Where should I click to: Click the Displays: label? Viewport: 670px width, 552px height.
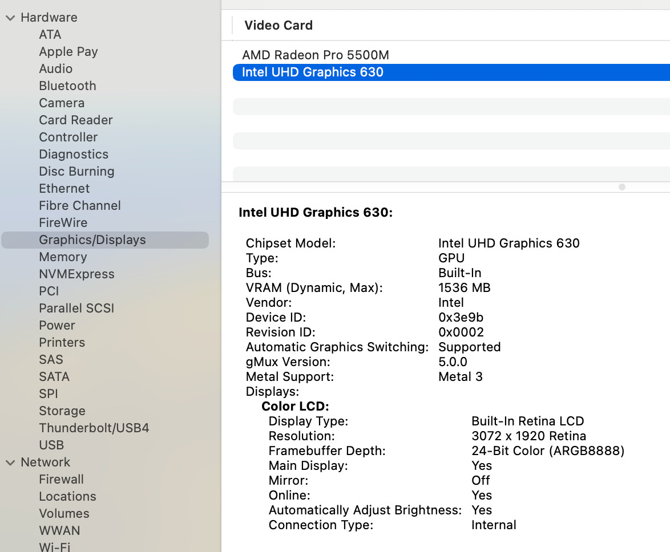pyautogui.click(x=272, y=392)
